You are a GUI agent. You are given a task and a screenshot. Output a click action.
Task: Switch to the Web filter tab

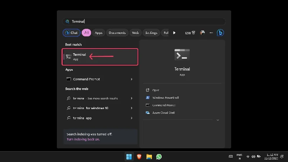(135, 33)
